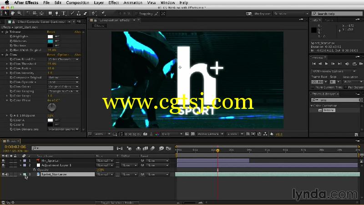
Task: Toggle Frame Blending switch in timeline header
Action: pos(146,149)
